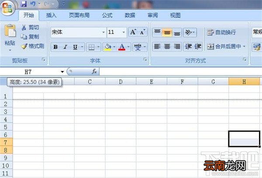Toggle italic formatting

coord(65,47)
